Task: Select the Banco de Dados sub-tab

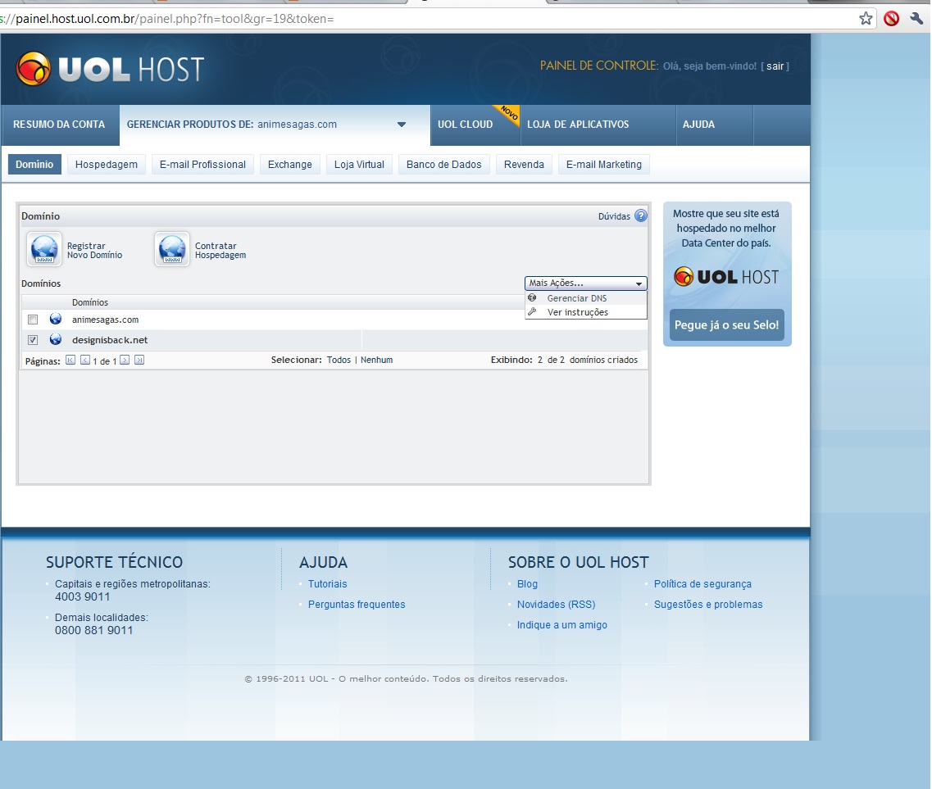Action: [x=444, y=165]
